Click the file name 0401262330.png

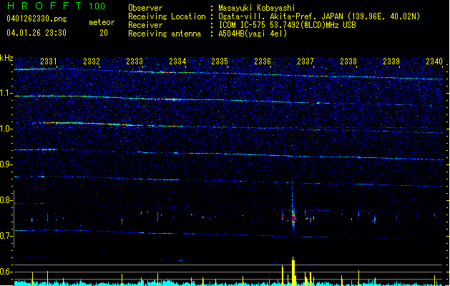pyautogui.click(x=36, y=19)
